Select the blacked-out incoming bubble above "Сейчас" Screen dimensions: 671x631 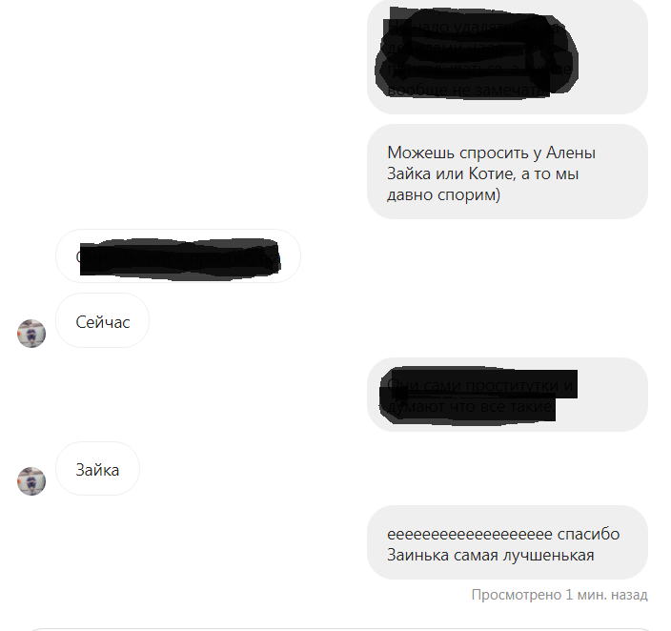coord(178,256)
